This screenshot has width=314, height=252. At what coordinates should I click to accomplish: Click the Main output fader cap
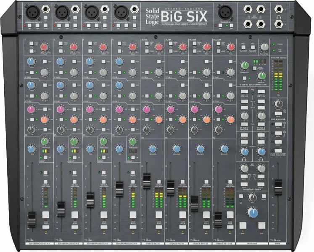point(278,187)
